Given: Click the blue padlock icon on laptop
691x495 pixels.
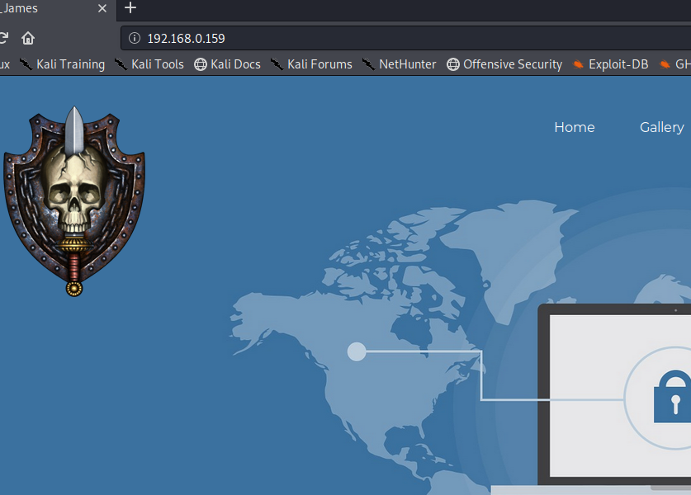Looking at the screenshot, I should (673, 397).
